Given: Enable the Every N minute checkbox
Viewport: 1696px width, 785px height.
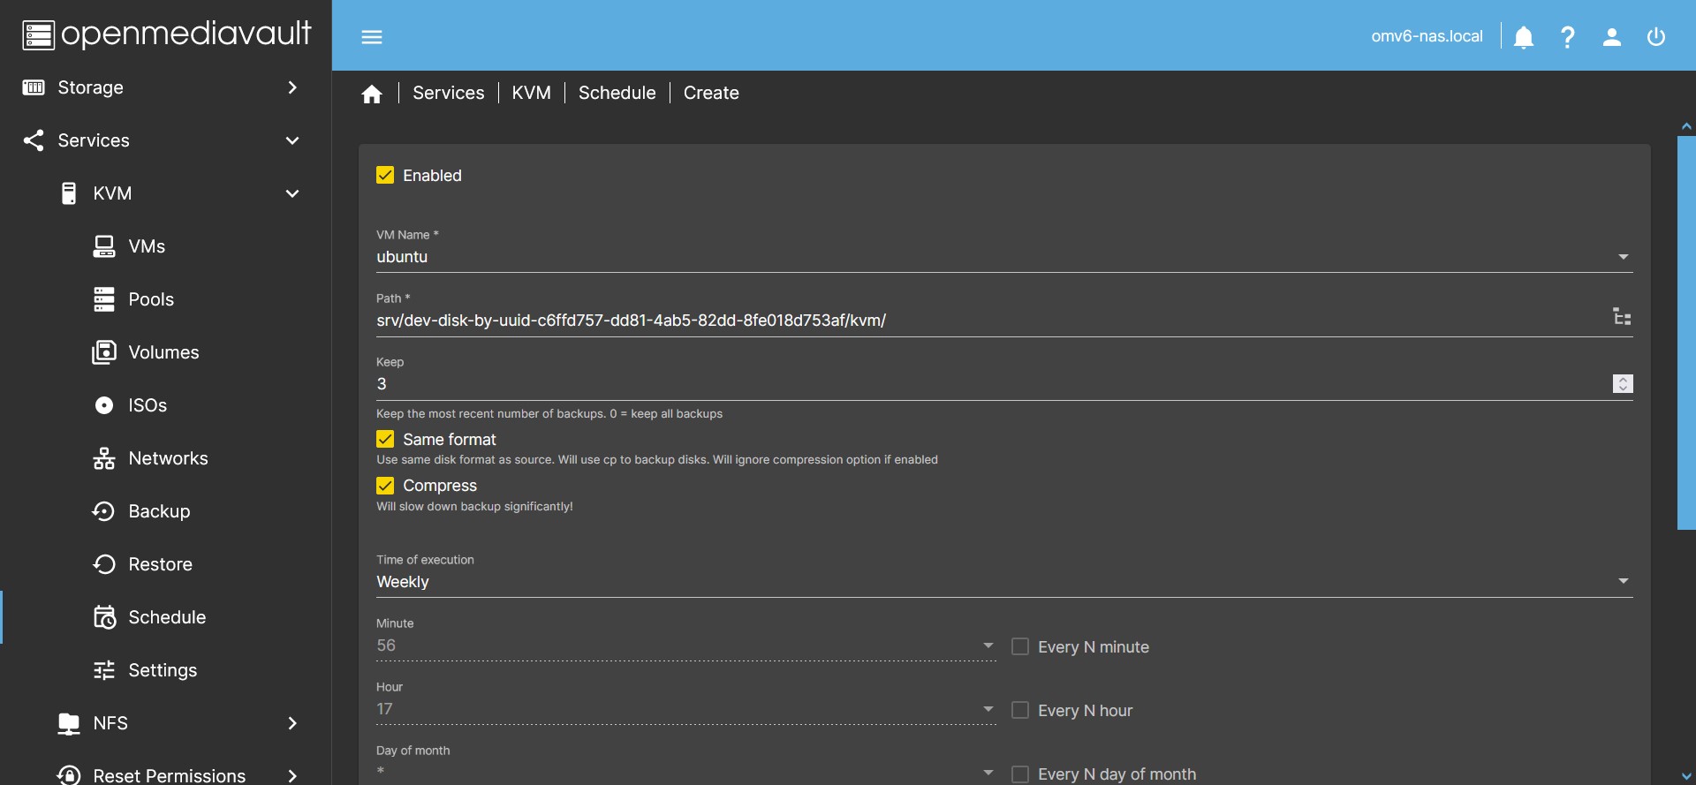Looking at the screenshot, I should pyautogui.click(x=1020, y=646).
